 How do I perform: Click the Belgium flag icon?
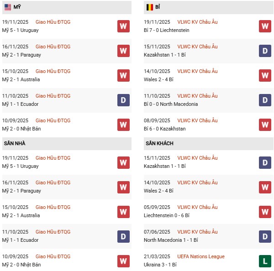(149, 7)
